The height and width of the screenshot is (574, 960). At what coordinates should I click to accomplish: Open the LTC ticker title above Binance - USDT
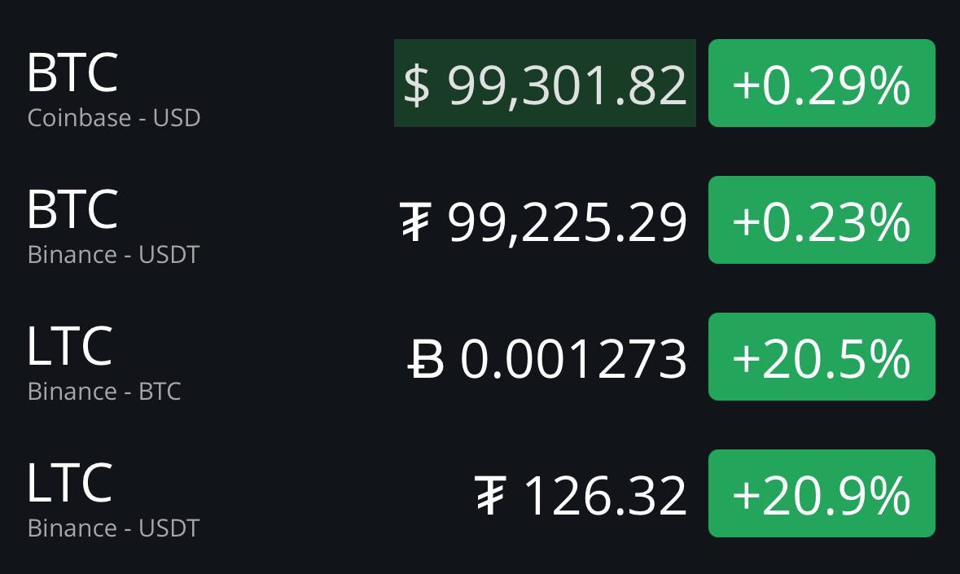70,484
